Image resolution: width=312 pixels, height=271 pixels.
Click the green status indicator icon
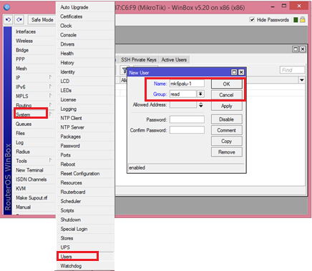(296, 20)
